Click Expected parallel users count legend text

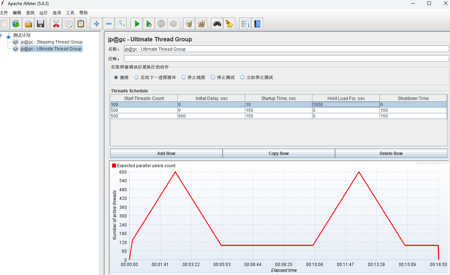point(146,166)
